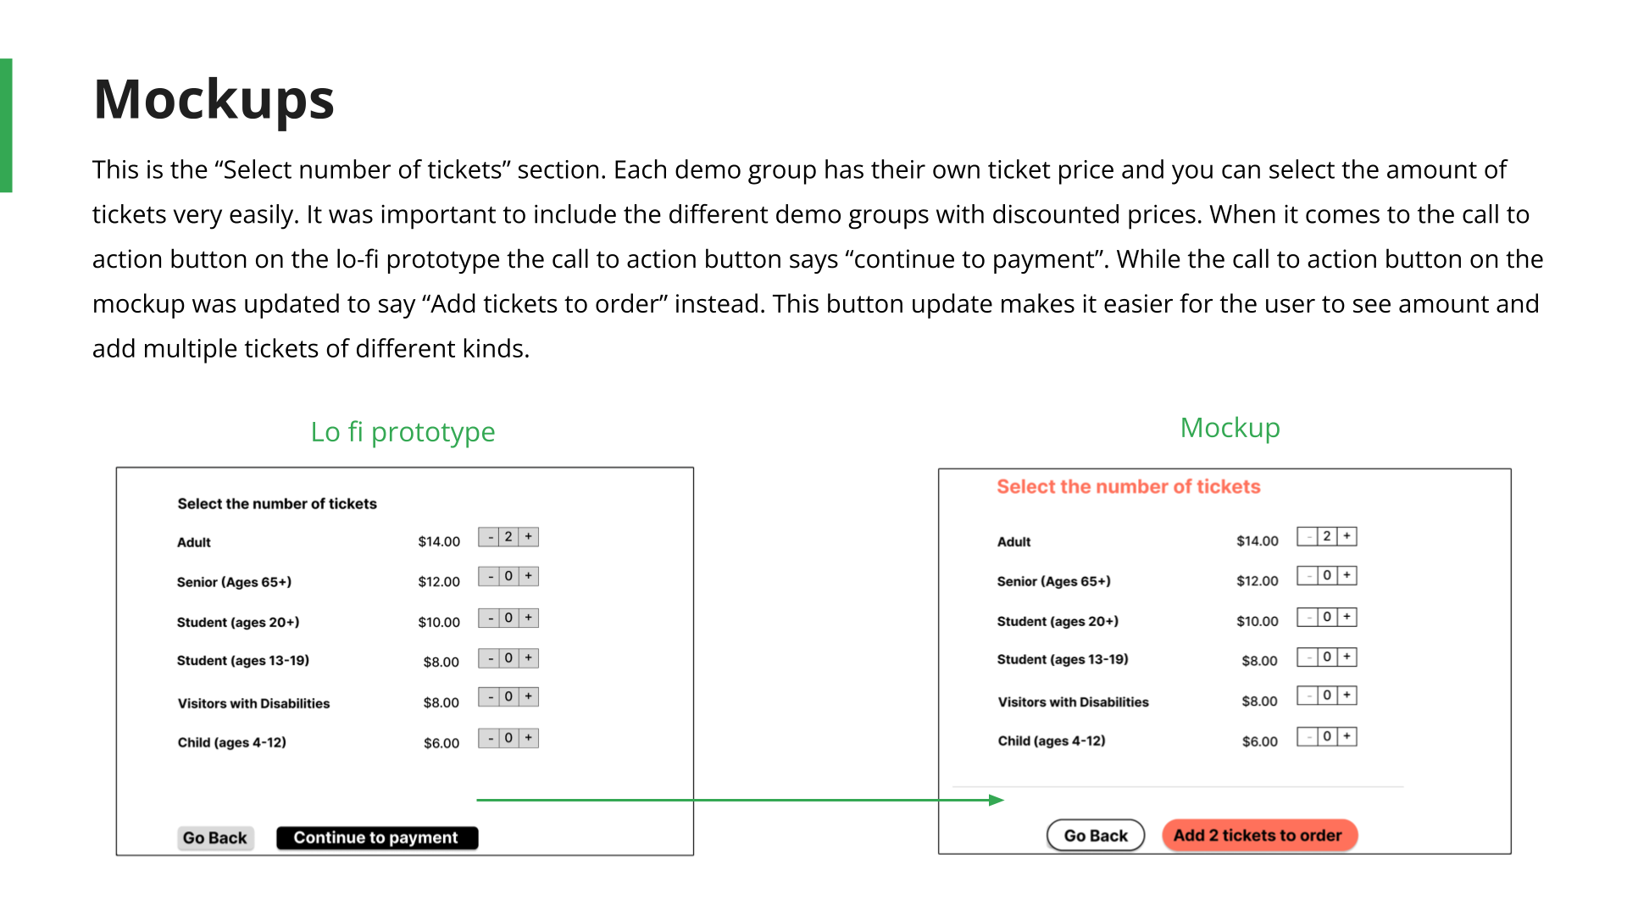Increase Child tickets in lo-fi prototype
This screenshot has width=1627, height=915.
coord(528,738)
